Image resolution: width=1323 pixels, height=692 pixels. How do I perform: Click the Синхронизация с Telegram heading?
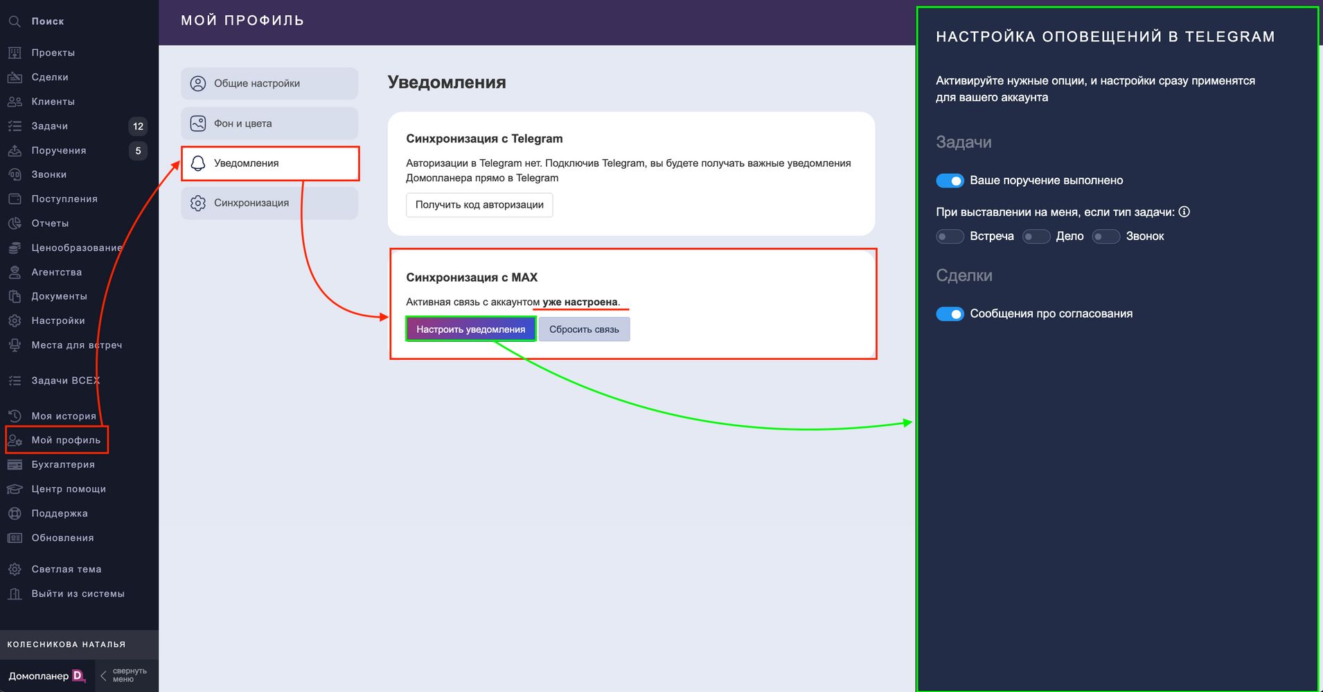pyautogui.click(x=484, y=138)
